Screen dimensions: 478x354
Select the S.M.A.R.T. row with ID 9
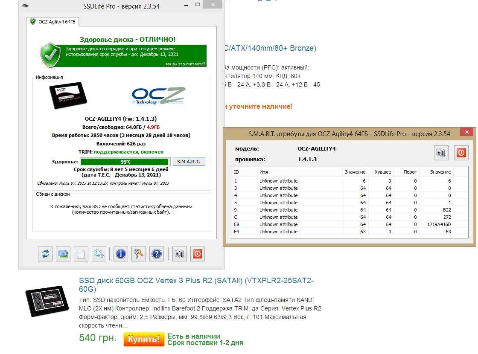coord(350,210)
